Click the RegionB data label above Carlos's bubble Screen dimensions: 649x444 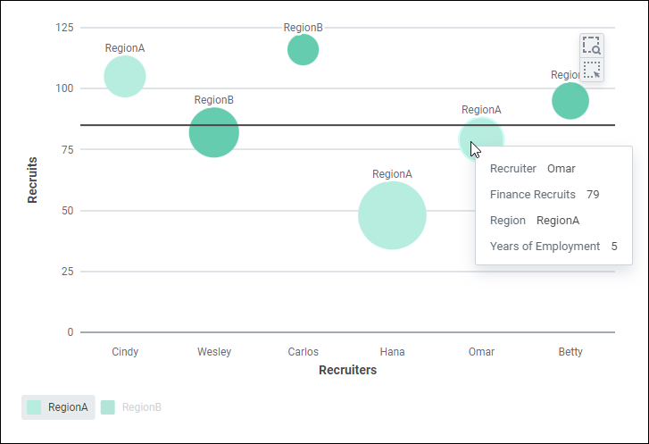click(303, 28)
